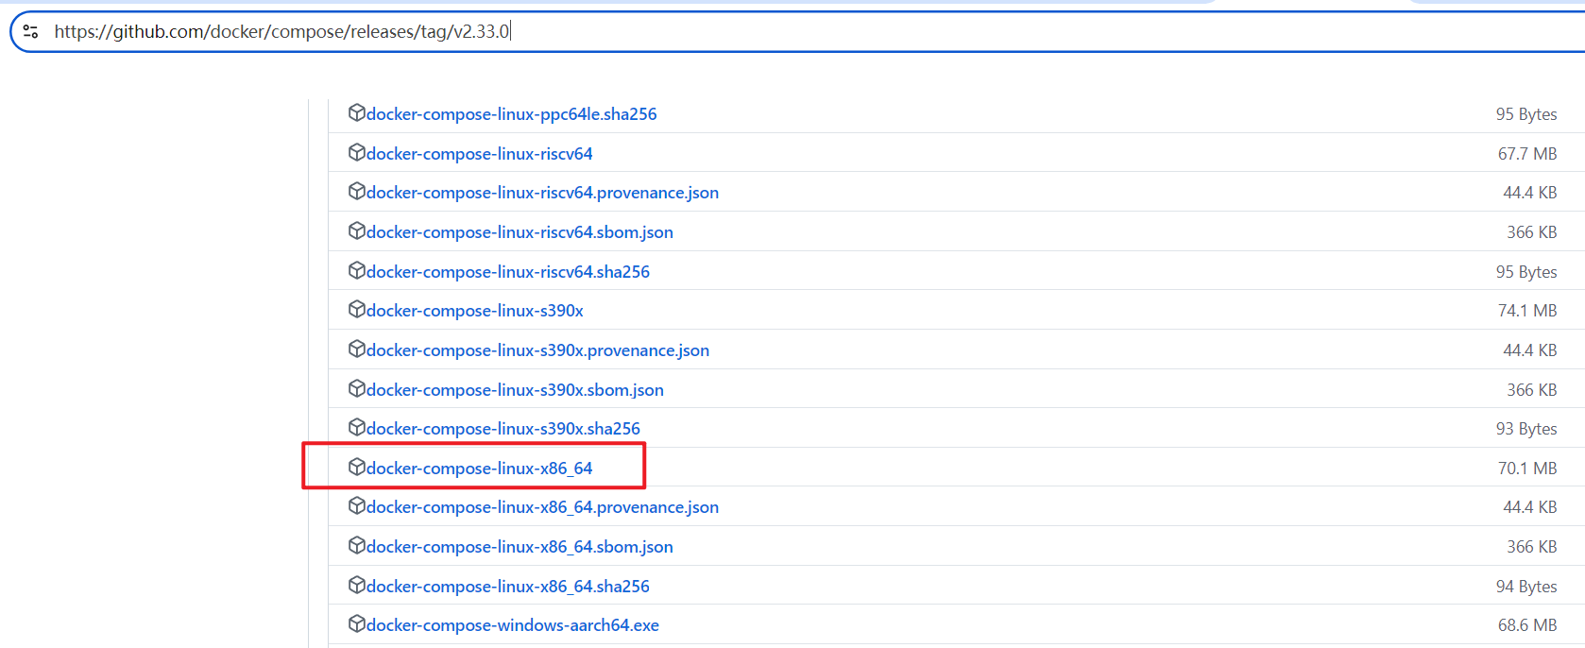
Task: Open docker-compose-linux-x86_64.provenance.json link
Action: coord(542,507)
